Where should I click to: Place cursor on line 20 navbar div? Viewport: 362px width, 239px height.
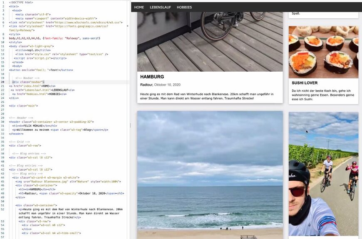pyautogui.click(x=28, y=82)
